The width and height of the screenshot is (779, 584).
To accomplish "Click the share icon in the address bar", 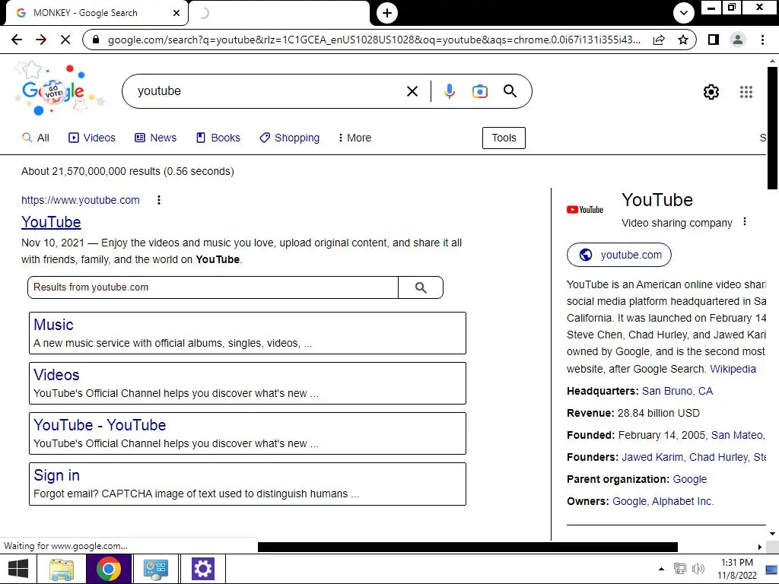I will [x=659, y=40].
